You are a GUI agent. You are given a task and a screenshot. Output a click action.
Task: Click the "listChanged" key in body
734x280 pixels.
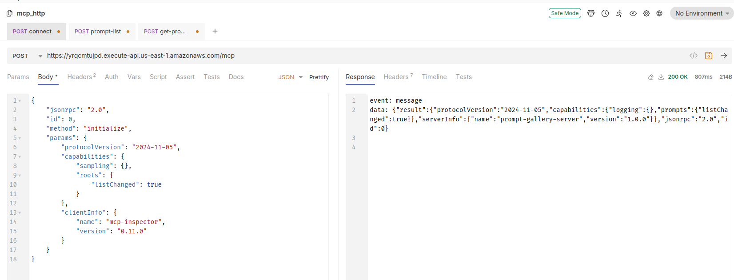[x=115, y=184]
